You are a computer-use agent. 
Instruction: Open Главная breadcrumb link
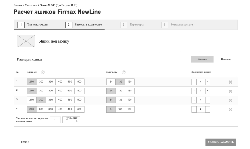(x=18, y=5)
